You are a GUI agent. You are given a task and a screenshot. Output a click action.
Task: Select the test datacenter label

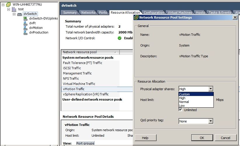coord(21,9)
